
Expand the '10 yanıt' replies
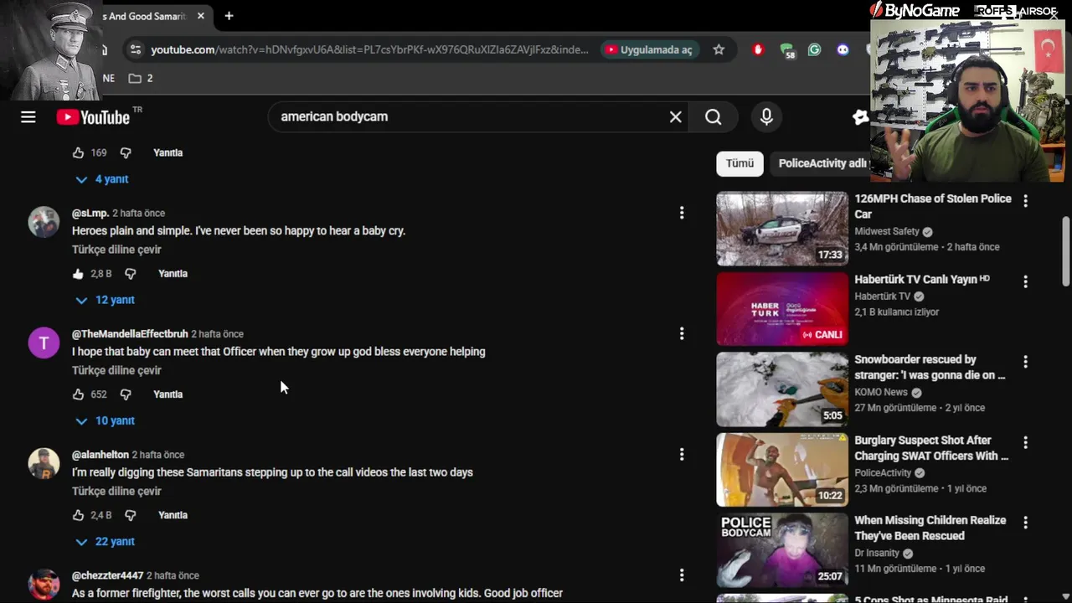point(106,420)
